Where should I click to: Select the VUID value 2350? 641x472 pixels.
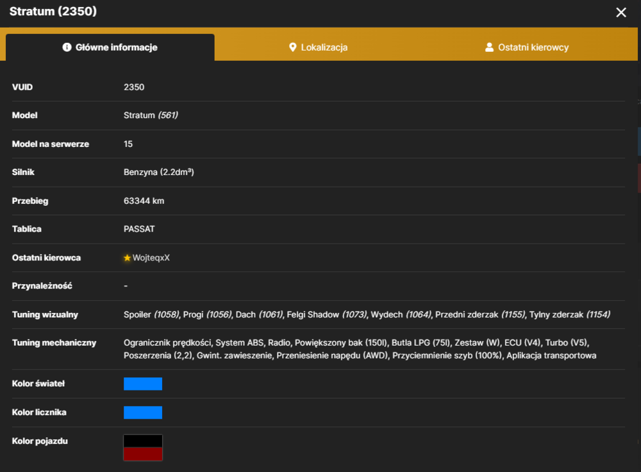[x=134, y=87]
